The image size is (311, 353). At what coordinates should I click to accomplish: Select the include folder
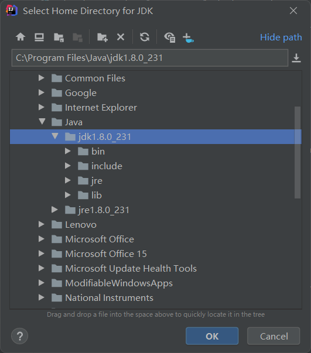pos(107,166)
